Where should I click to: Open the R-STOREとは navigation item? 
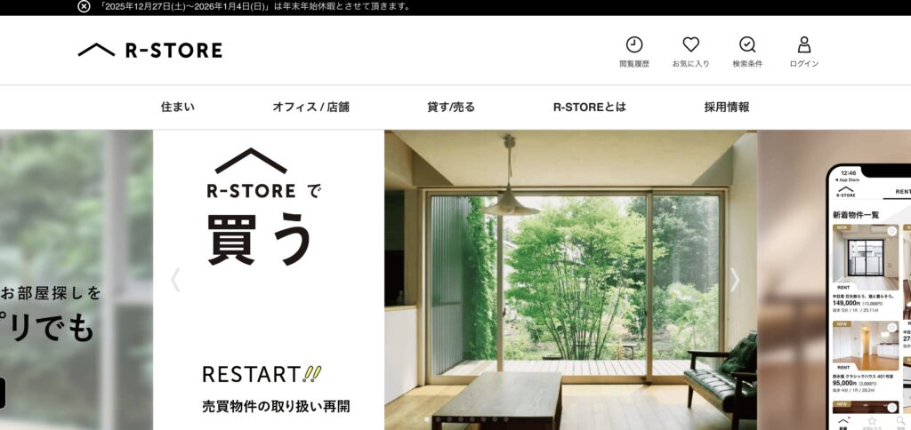tap(589, 107)
